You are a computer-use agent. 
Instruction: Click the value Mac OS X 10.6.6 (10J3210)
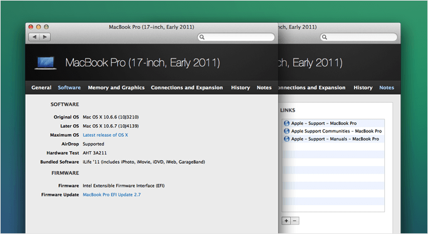pyautogui.click(x=111, y=117)
